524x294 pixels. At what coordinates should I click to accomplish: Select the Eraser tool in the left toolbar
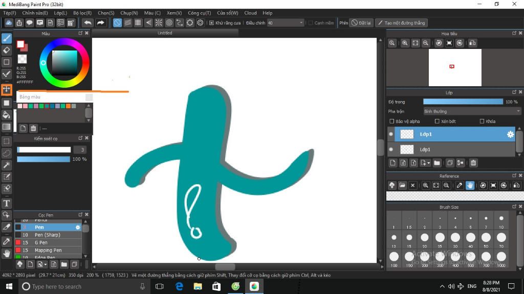(7, 50)
